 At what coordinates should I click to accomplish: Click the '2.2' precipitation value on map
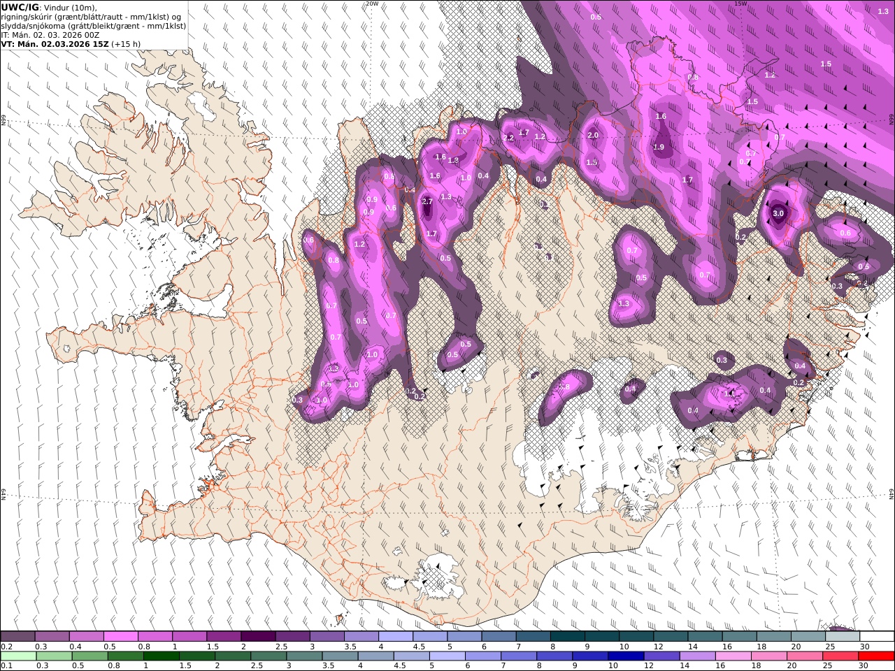508,138
